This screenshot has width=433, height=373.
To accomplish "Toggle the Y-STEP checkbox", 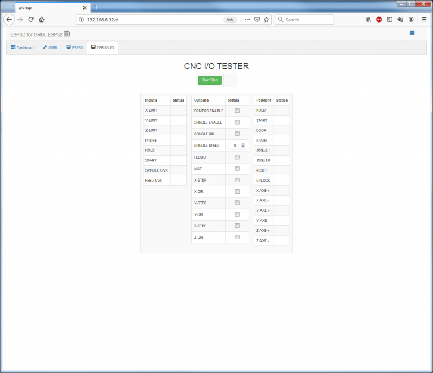I will pyautogui.click(x=237, y=203).
